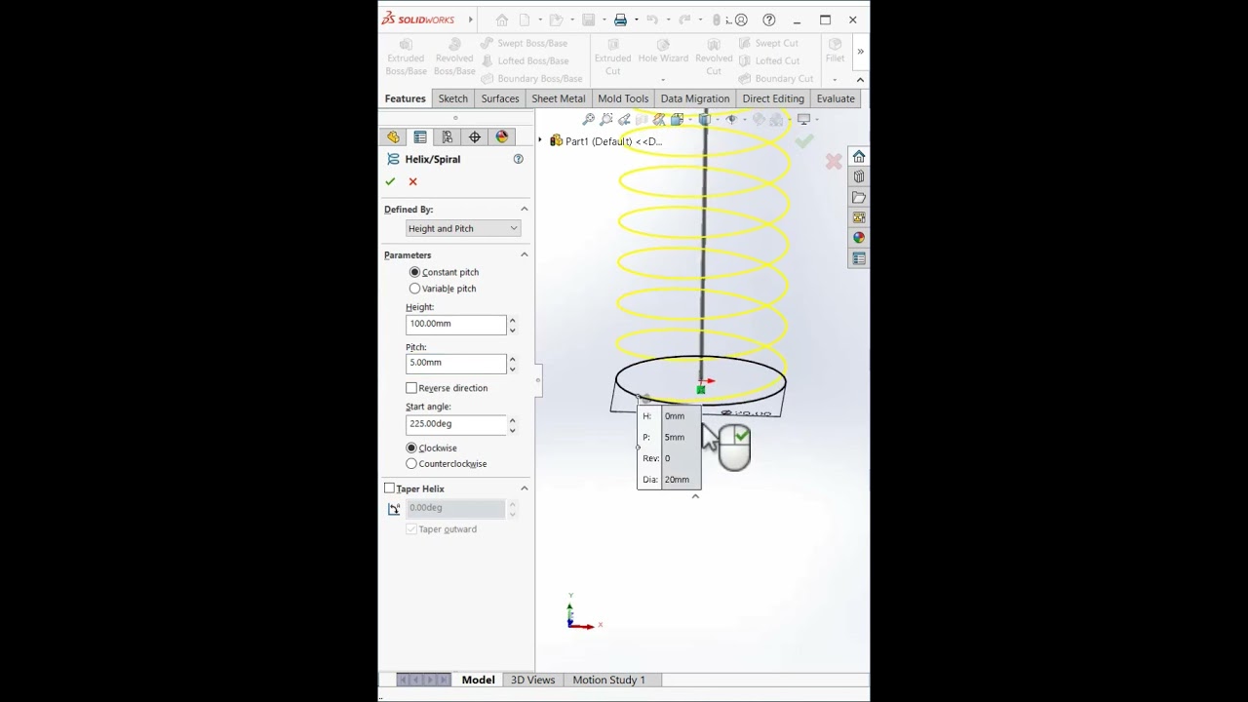
Task: Switch to the Sheet Metal tab
Action: (x=559, y=98)
